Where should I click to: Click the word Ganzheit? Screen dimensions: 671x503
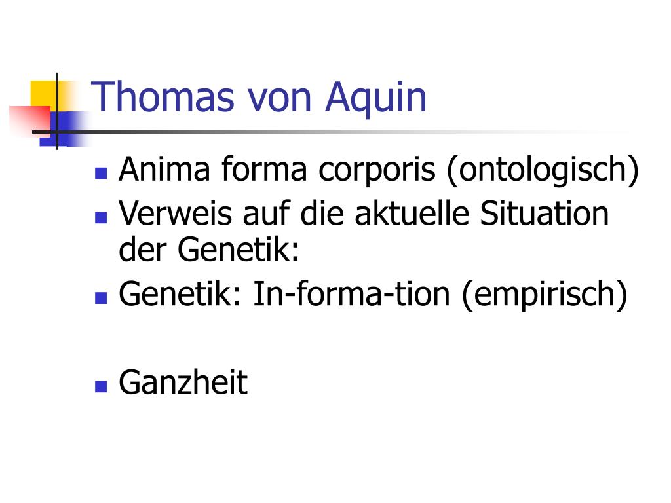(183, 382)
